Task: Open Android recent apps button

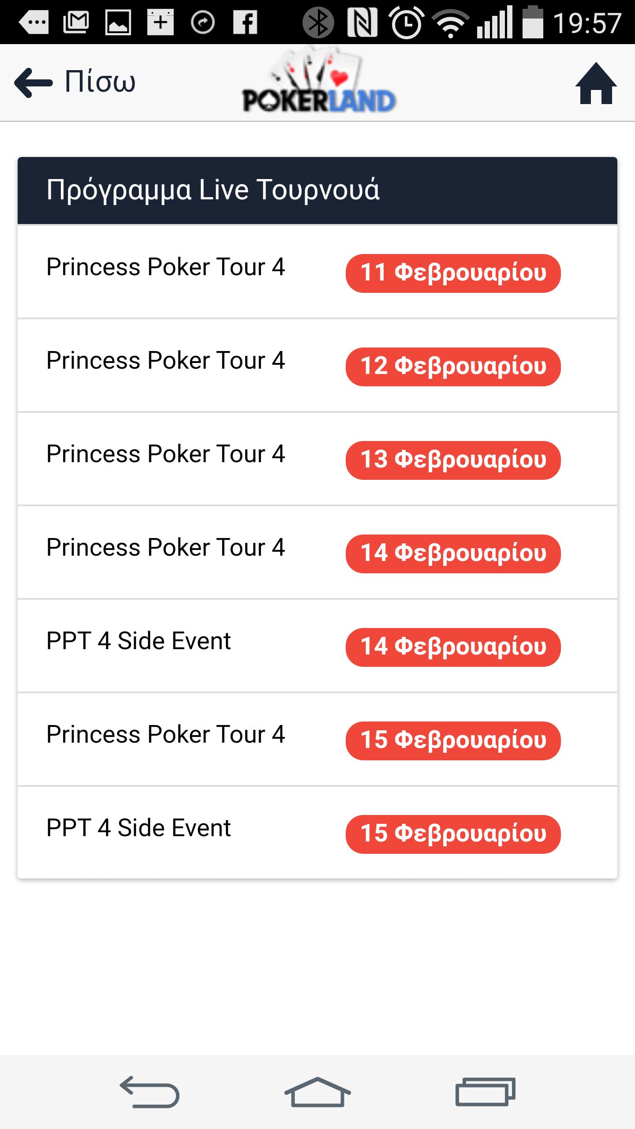Action: click(486, 1092)
